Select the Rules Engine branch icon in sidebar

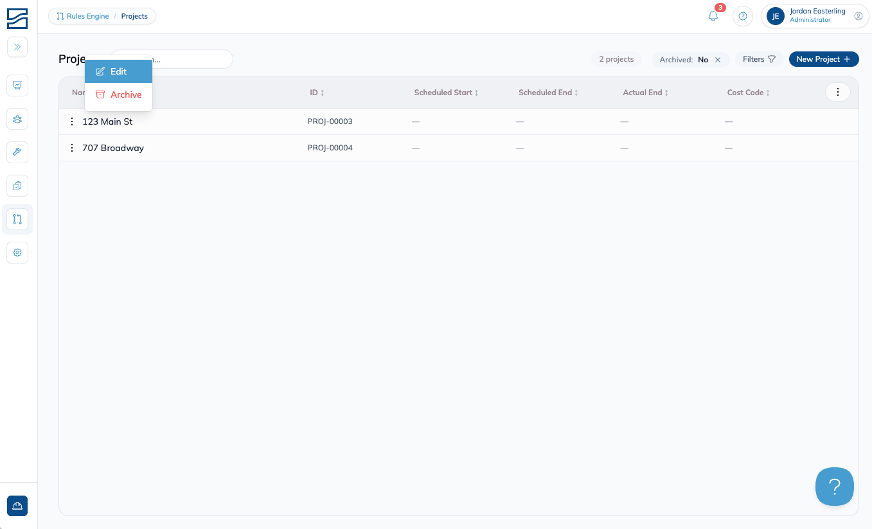tap(17, 219)
